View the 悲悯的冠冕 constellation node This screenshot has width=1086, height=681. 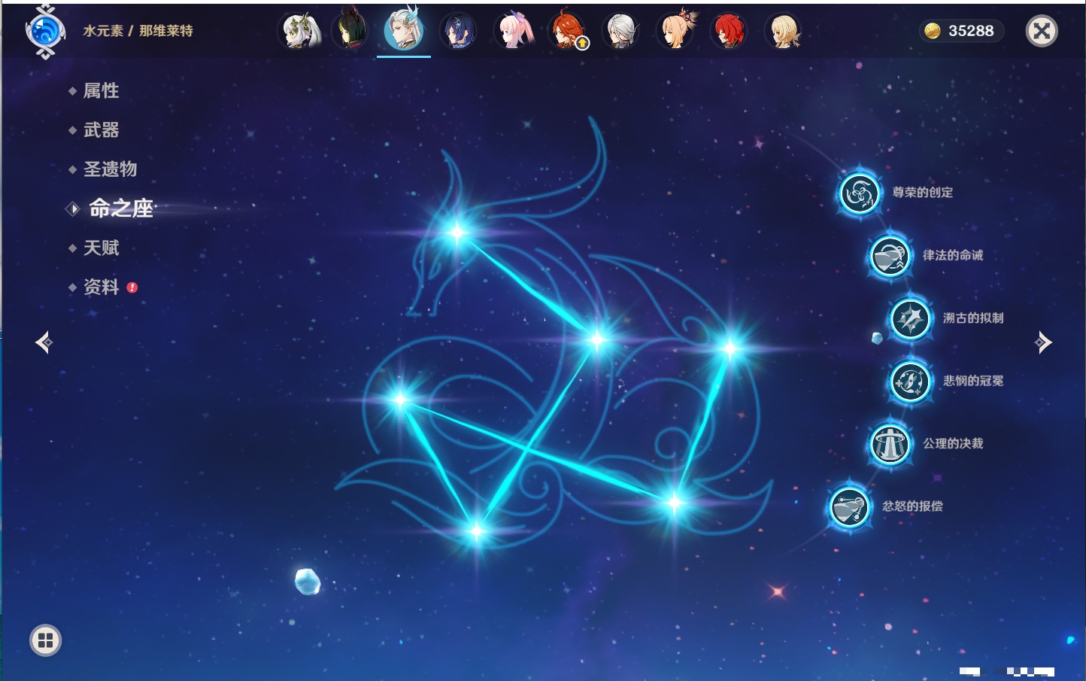click(910, 382)
